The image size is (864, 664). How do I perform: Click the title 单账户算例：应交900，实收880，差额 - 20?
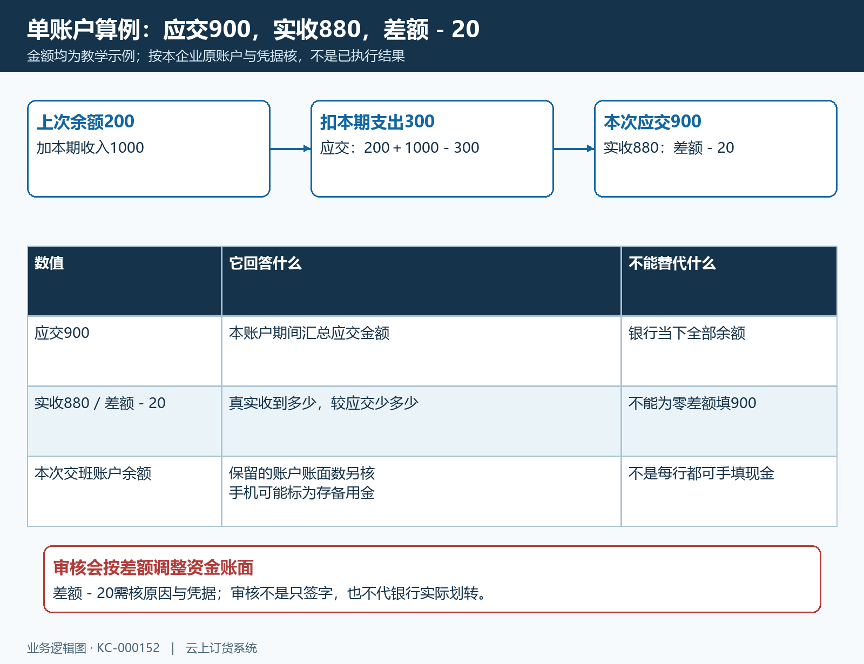pos(253,29)
